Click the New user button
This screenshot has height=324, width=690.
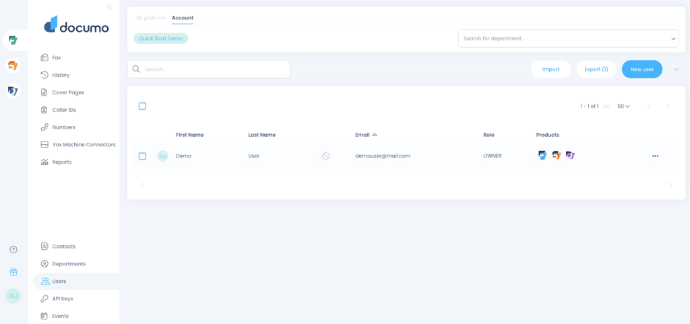tap(641, 69)
